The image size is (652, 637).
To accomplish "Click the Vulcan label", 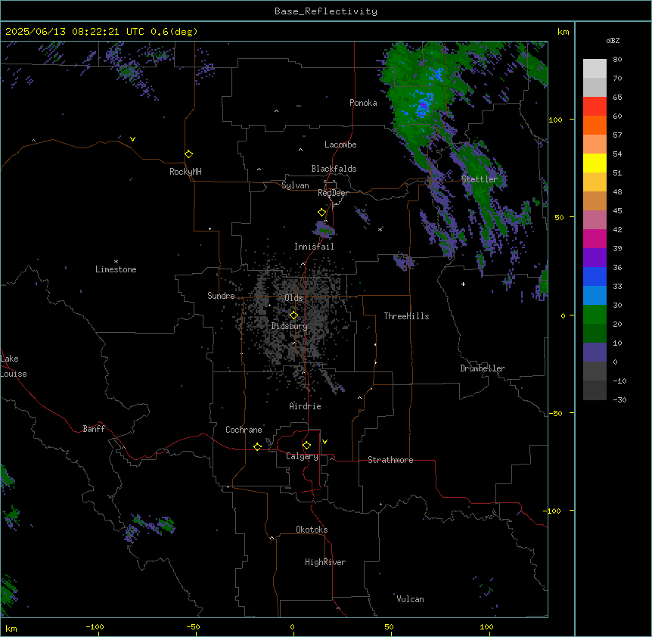I will [410, 599].
